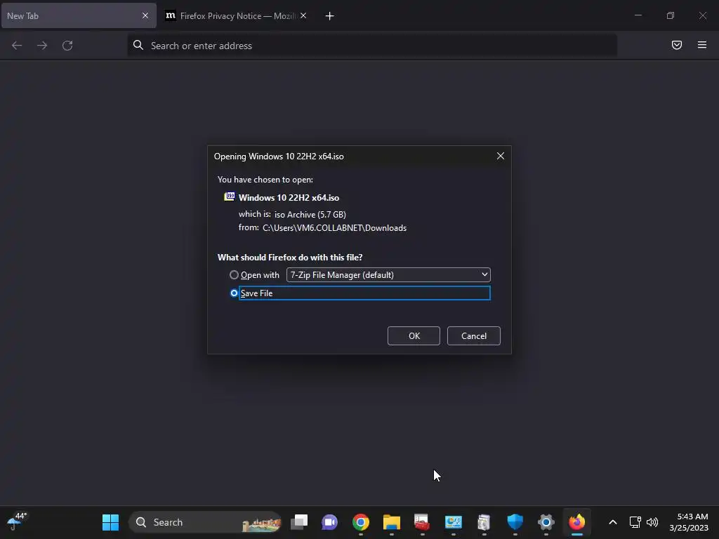The width and height of the screenshot is (719, 539).
Task: Open a new tab with plus button
Action: [x=330, y=16]
